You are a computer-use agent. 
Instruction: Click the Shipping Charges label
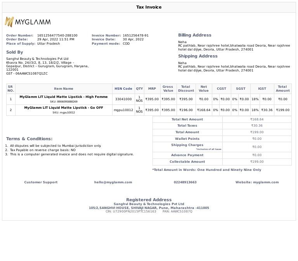tap(187, 145)
